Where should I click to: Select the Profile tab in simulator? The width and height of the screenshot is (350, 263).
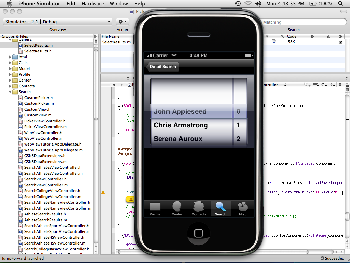(x=155, y=209)
